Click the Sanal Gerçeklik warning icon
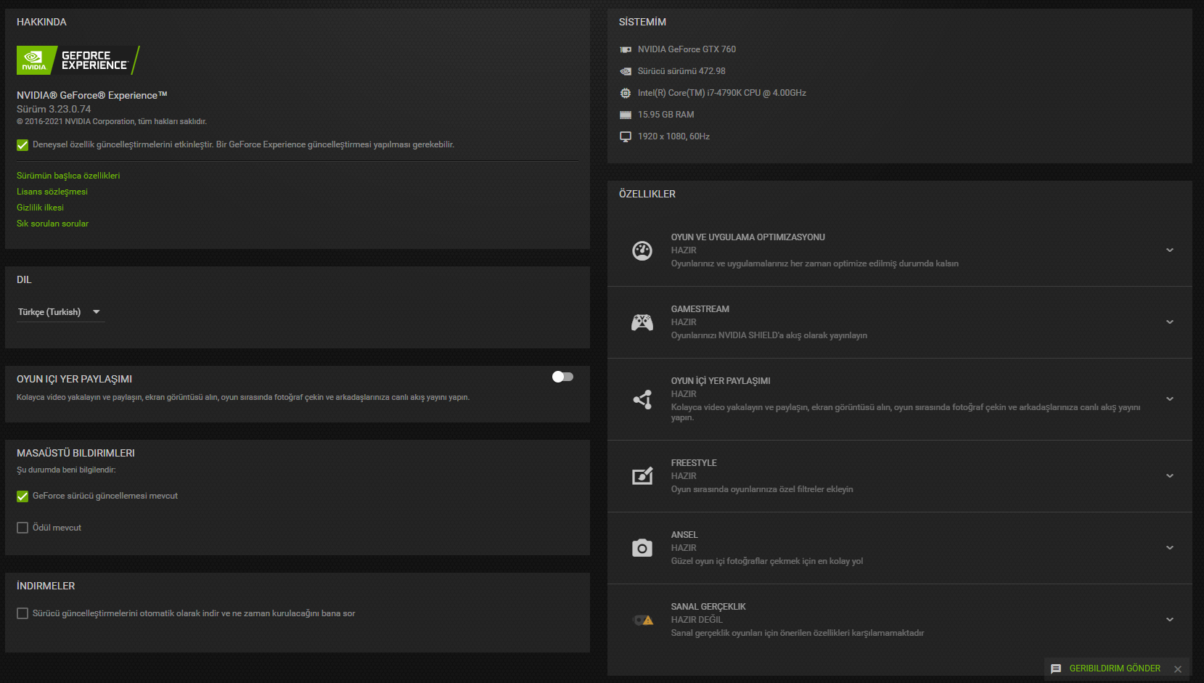 pos(643,620)
